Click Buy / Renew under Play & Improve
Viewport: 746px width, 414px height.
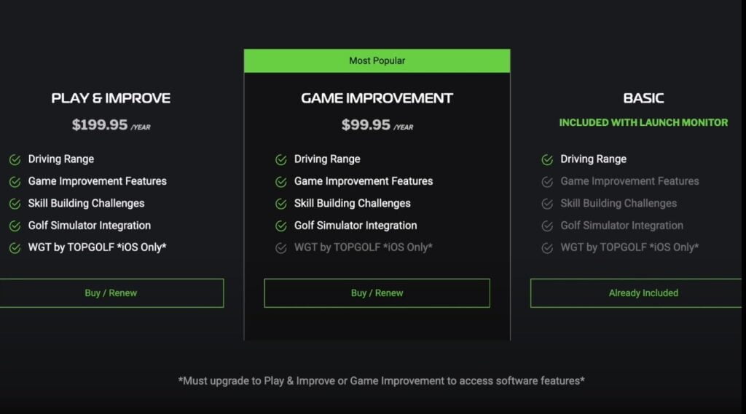click(111, 292)
